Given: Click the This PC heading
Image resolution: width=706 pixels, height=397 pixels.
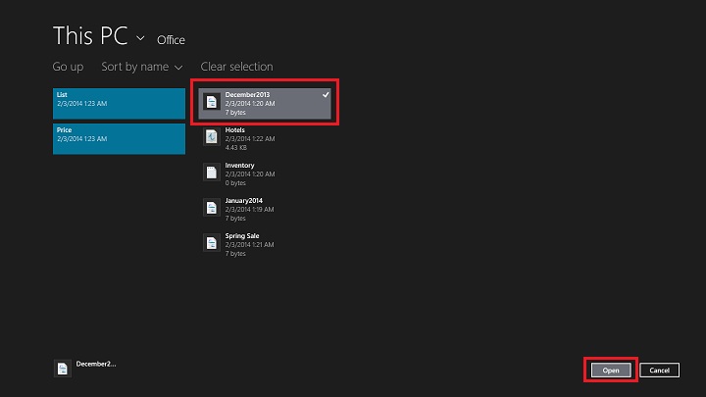Looking at the screenshot, I should point(91,36).
